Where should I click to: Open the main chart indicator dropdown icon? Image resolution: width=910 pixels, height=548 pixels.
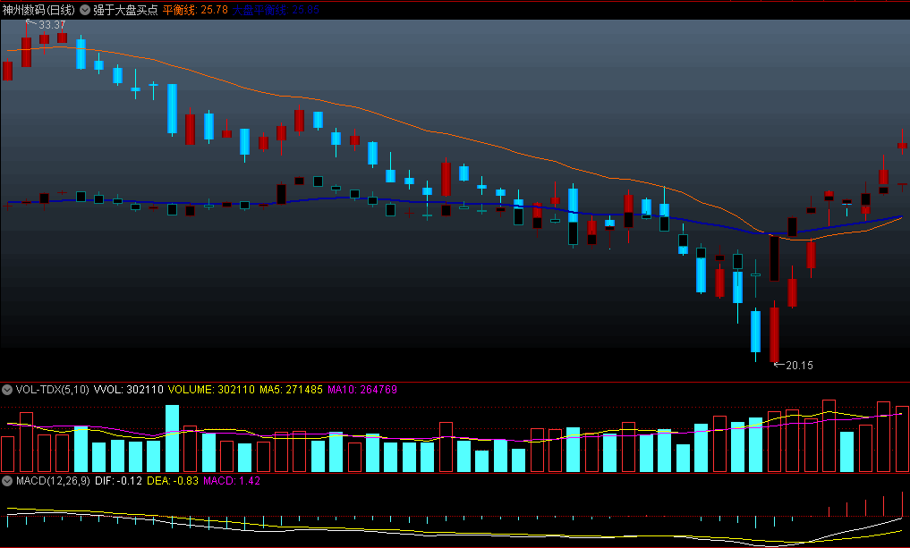point(85,10)
